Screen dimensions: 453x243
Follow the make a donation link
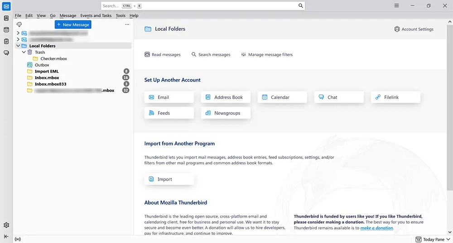coord(376,228)
